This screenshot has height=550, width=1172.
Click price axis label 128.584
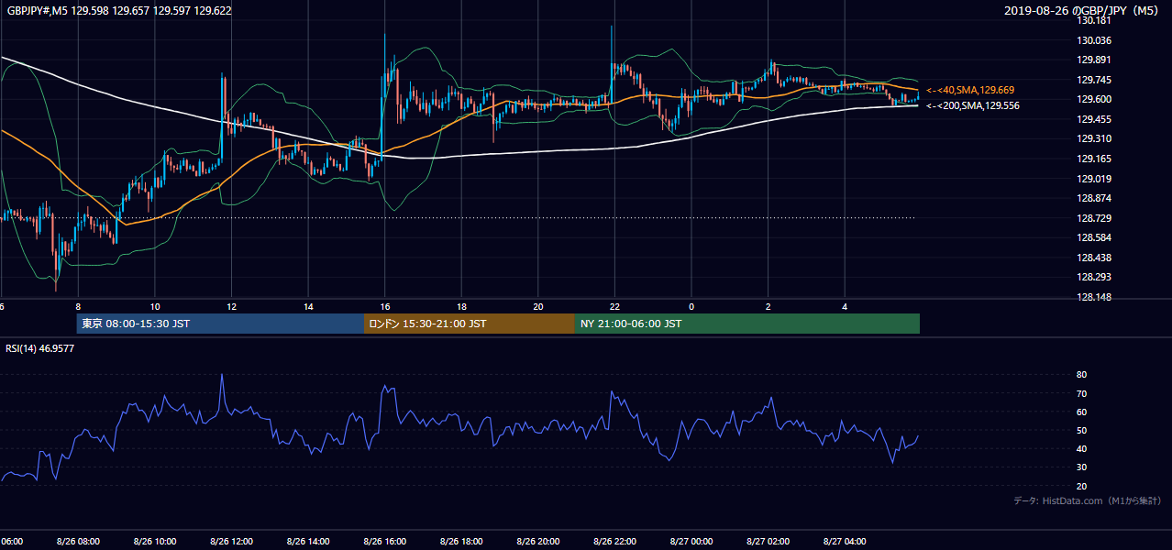(x=1095, y=237)
